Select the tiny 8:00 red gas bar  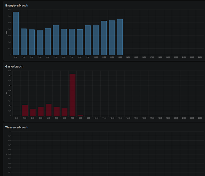click(81, 115)
